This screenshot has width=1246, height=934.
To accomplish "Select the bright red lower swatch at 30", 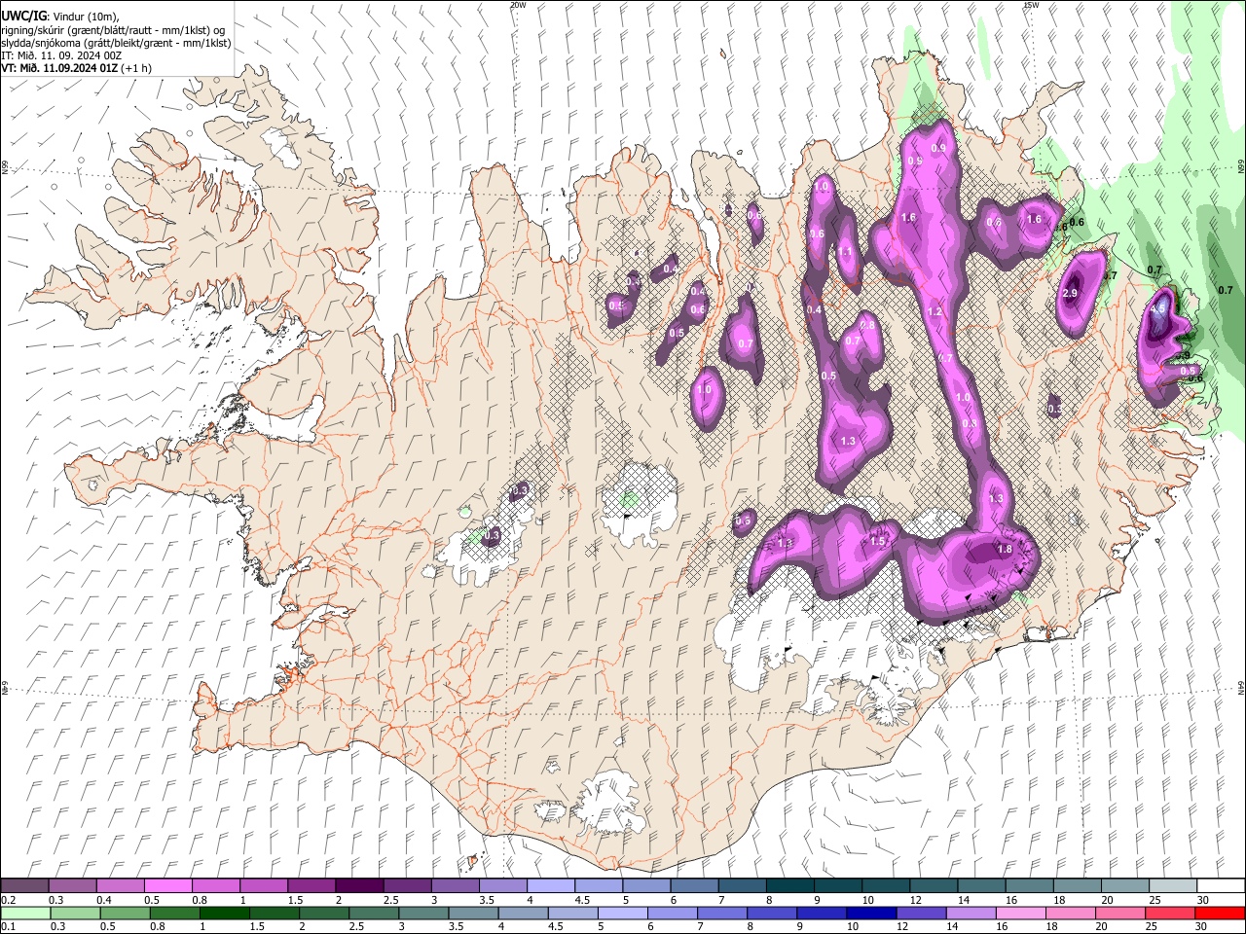I will (1220, 913).
